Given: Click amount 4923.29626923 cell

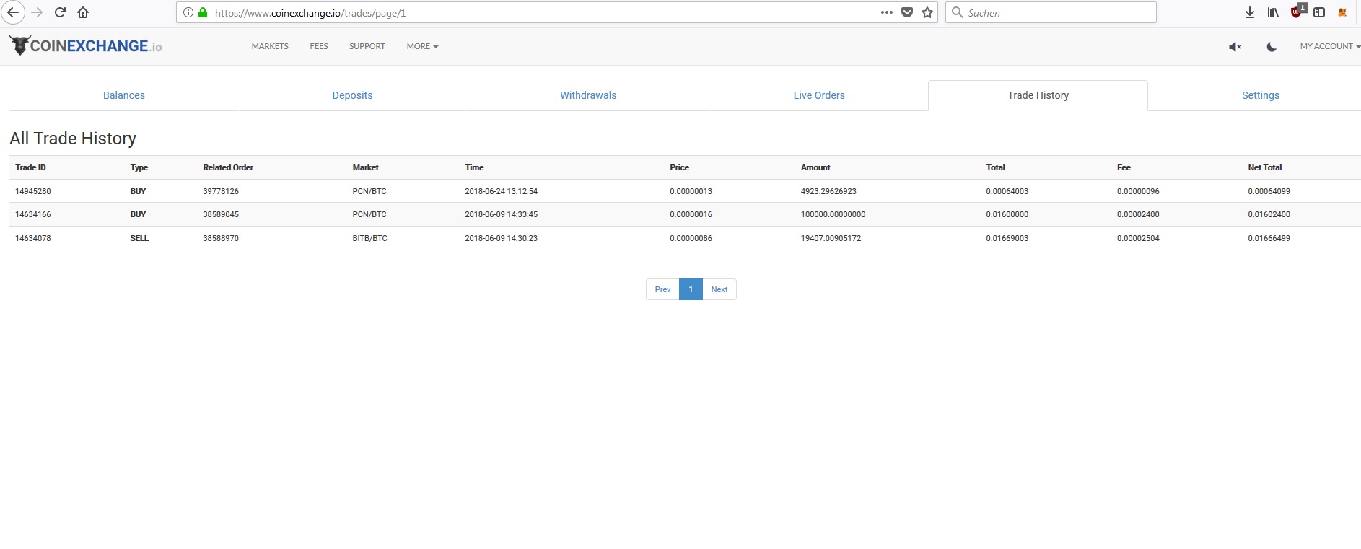Looking at the screenshot, I should tap(828, 191).
